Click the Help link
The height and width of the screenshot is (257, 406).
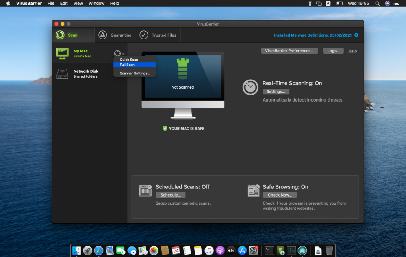[x=352, y=51]
